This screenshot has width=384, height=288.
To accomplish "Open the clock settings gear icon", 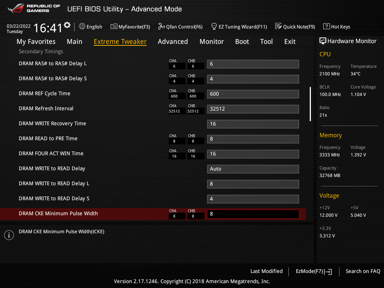I will 67,25.
